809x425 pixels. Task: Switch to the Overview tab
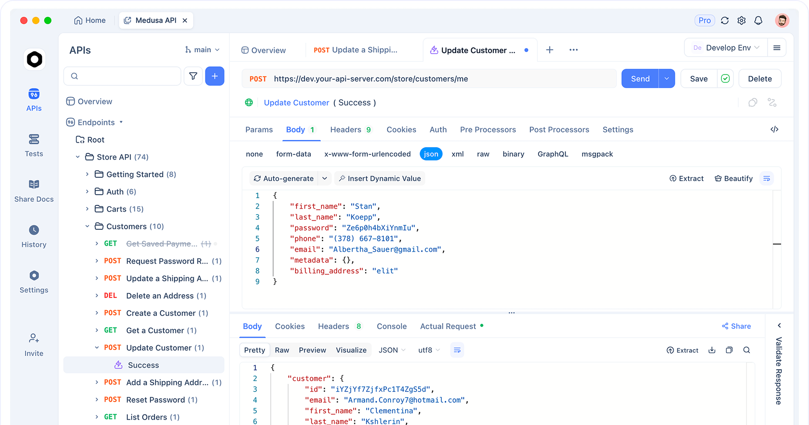pos(264,50)
